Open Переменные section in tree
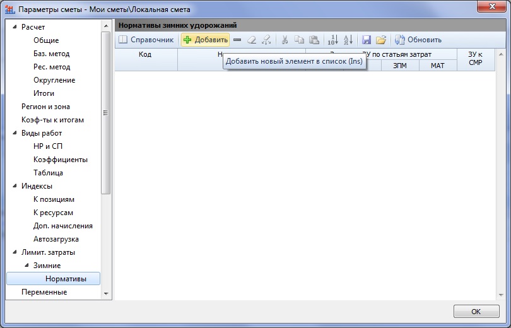Image resolution: width=511 pixels, height=328 pixels. click(x=44, y=292)
